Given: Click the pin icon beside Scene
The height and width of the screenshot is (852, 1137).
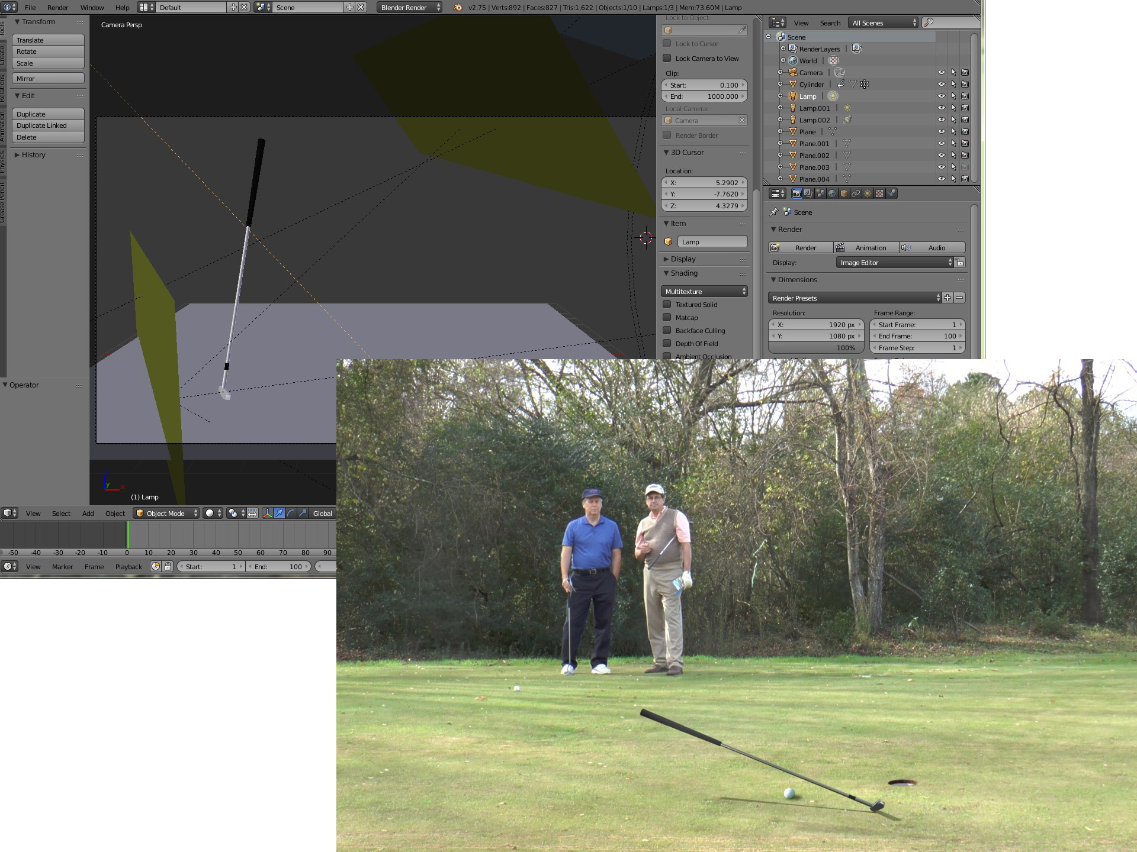Looking at the screenshot, I should (773, 212).
